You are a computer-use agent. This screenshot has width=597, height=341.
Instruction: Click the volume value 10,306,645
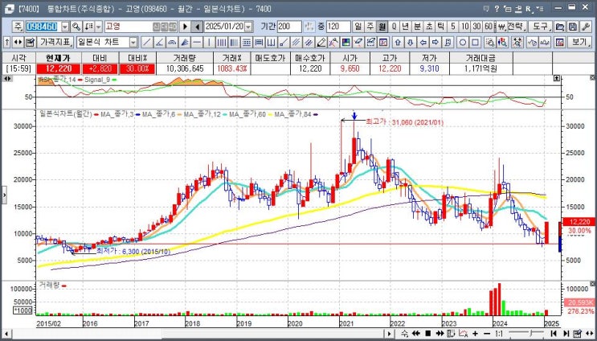pyautogui.click(x=185, y=69)
